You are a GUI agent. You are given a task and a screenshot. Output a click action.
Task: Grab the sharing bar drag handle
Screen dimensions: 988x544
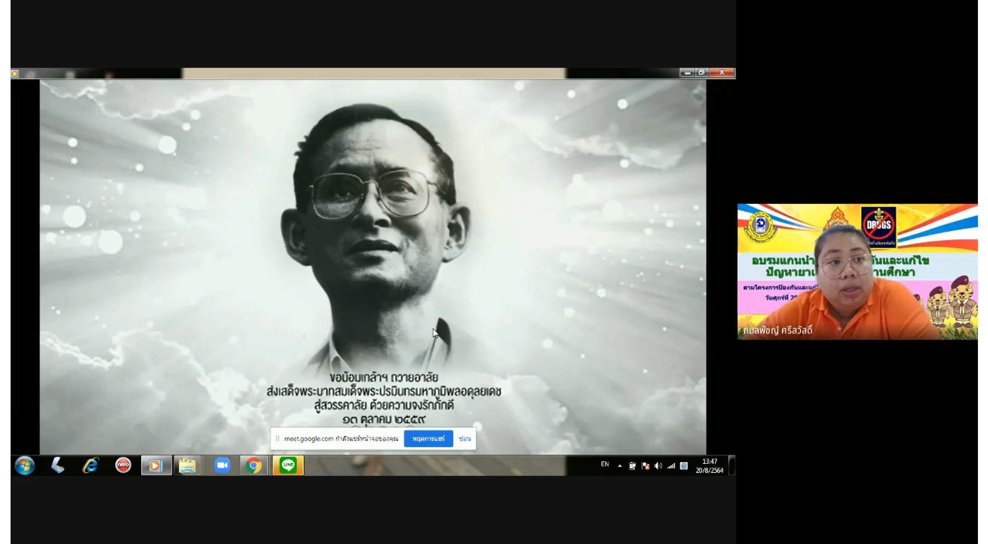pyautogui.click(x=277, y=439)
